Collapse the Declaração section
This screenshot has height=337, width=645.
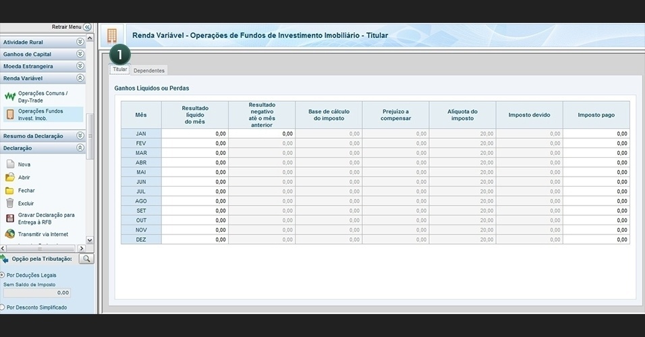click(x=80, y=148)
